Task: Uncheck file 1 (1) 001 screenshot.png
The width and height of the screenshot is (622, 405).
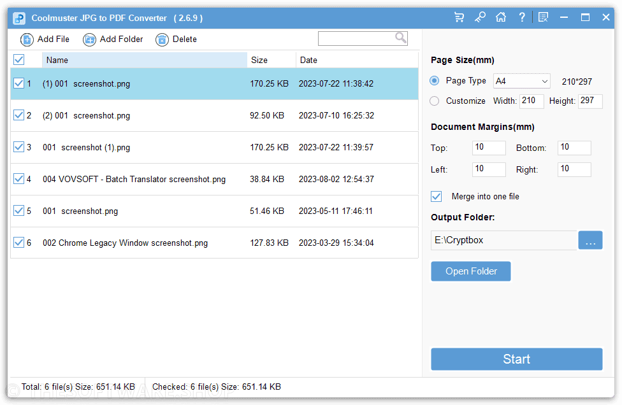Action: [18, 83]
